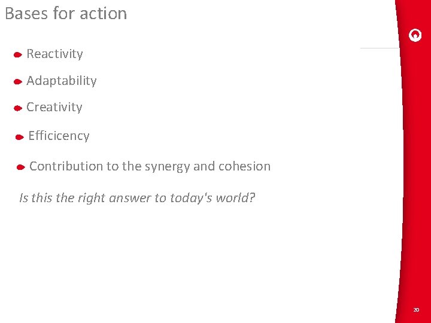Viewport: 431px width, 323px height.
Task: Click the word action in title
Action: [104, 13]
